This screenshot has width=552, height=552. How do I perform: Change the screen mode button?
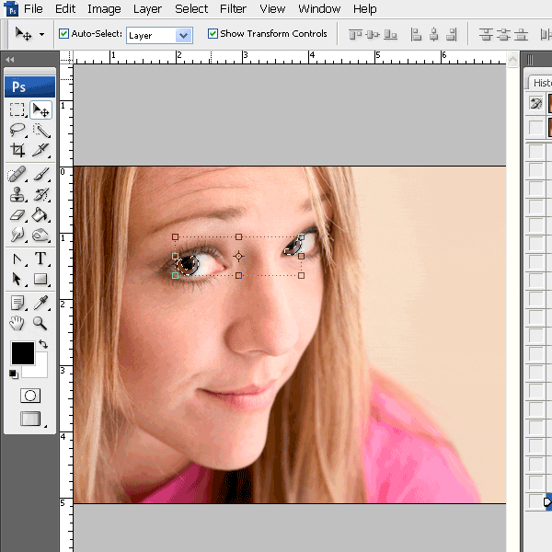click(x=31, y=419)
